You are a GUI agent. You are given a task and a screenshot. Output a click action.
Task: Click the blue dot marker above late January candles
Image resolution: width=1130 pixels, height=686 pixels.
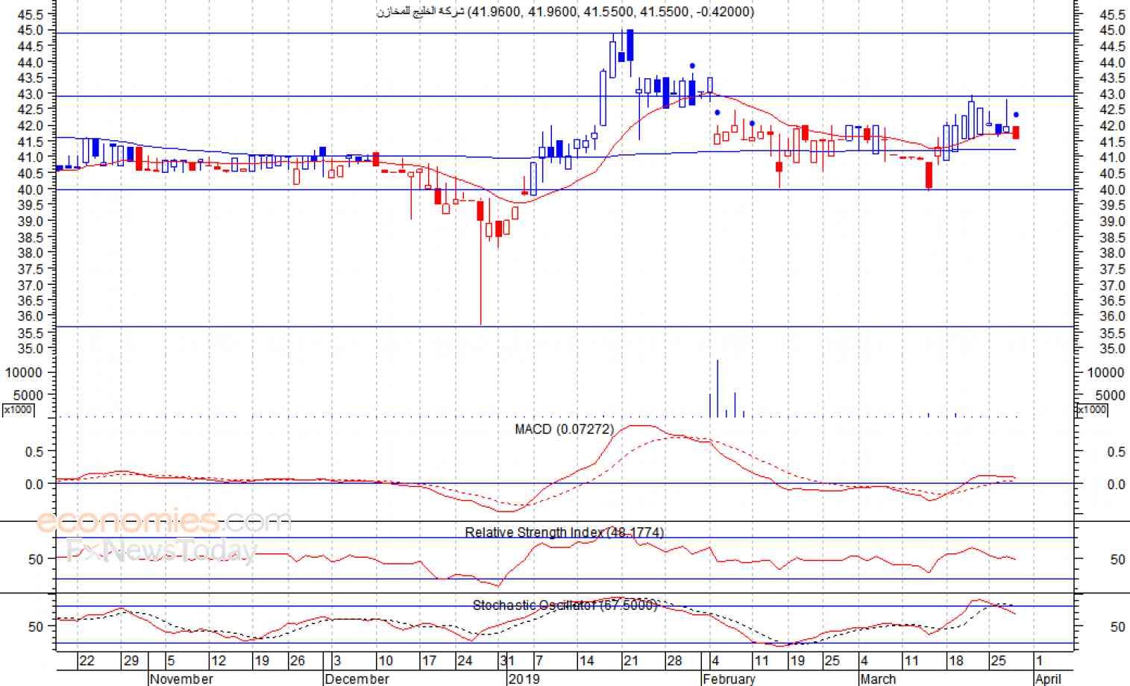[692, 66]
